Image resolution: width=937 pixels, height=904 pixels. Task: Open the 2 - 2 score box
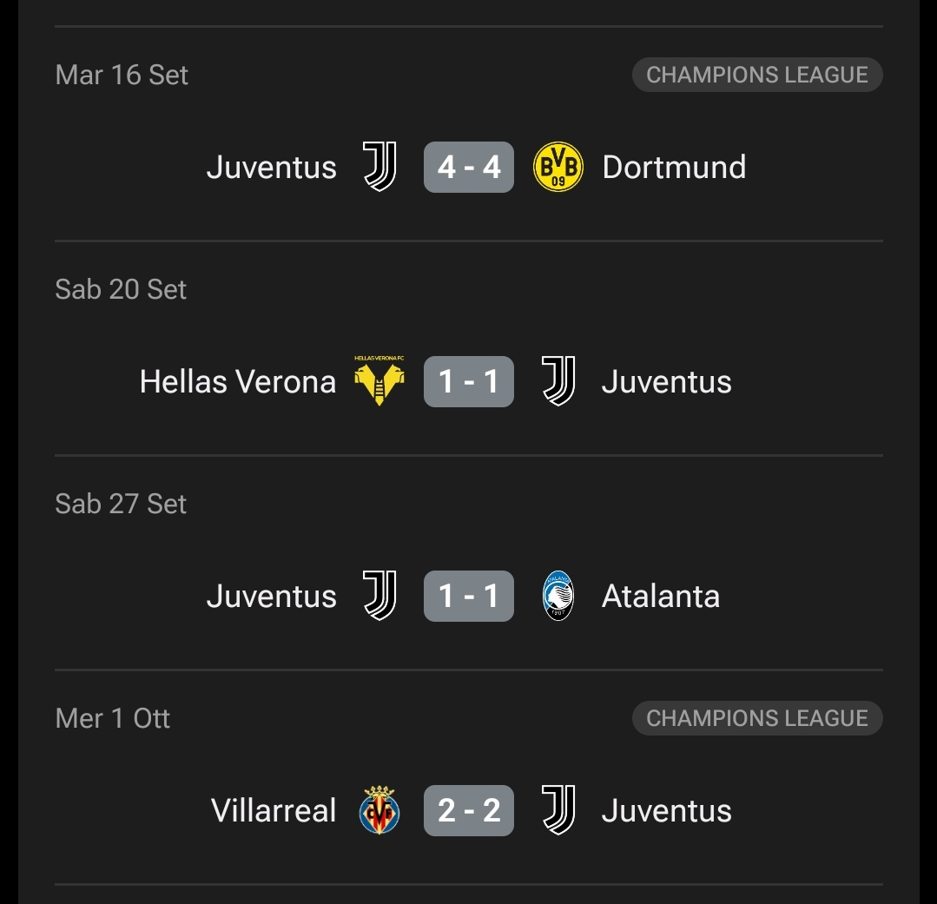469,810
